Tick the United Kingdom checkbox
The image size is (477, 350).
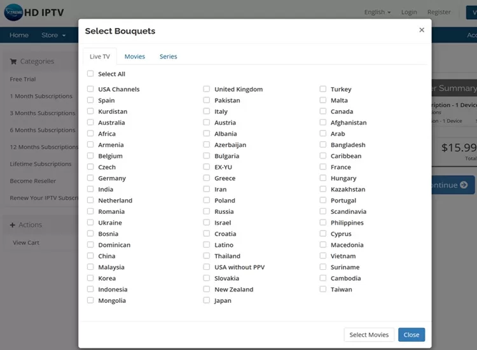coord(207,89)
